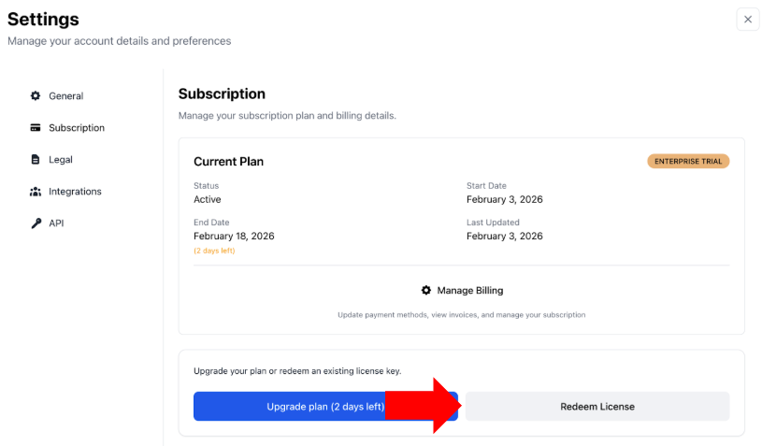
Task: Click the Manage Billing text link
Action: (x=470, y=291)
